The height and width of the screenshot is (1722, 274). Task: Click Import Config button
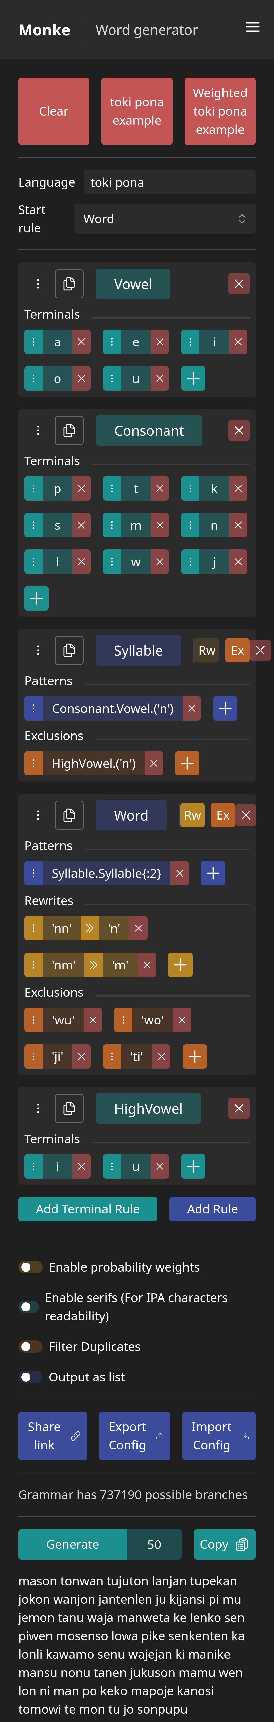click(219, 1436)
